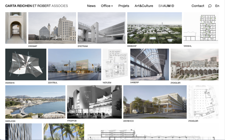Select the 0638ANF aerial city view
Image resolution: width=225 pixels, height=140 pixels.
[x=154, y=28]
